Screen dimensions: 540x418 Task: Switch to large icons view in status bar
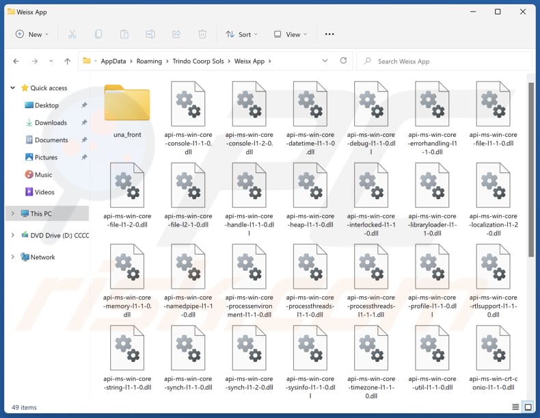(x=528, y=407)
